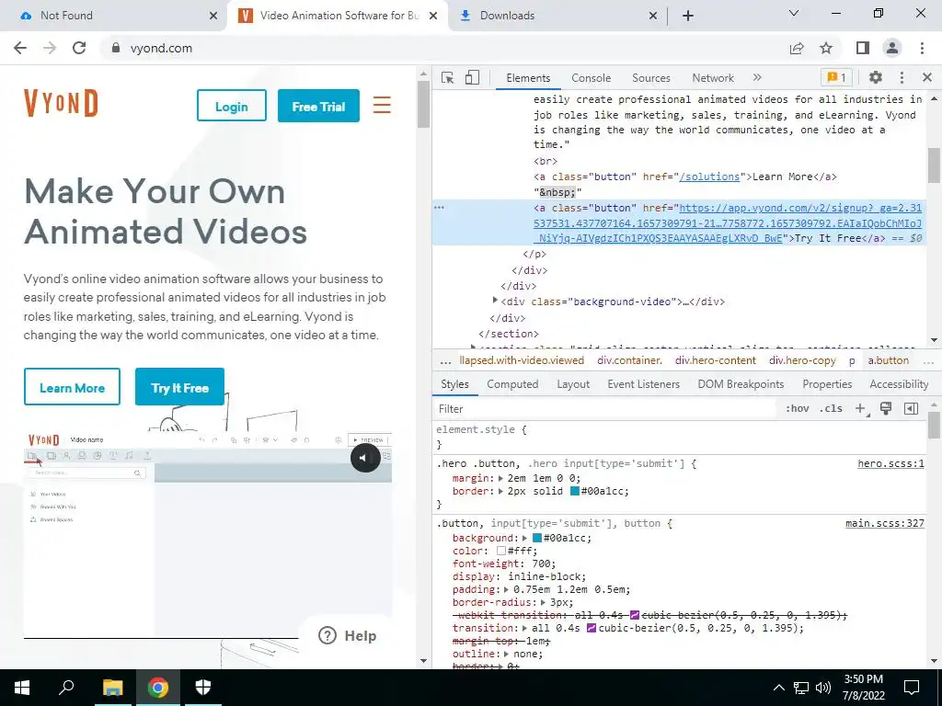This screenshot has height=706, width=942.
Task: Open the hero.scss:1 source link
Action: coord(890,463)
